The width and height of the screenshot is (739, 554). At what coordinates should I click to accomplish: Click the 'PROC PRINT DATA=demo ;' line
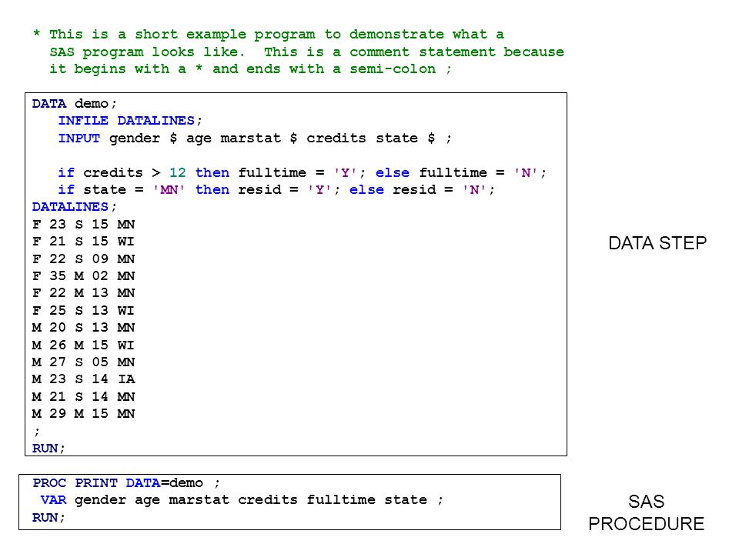pyautogui.click(x=125, y=483)
